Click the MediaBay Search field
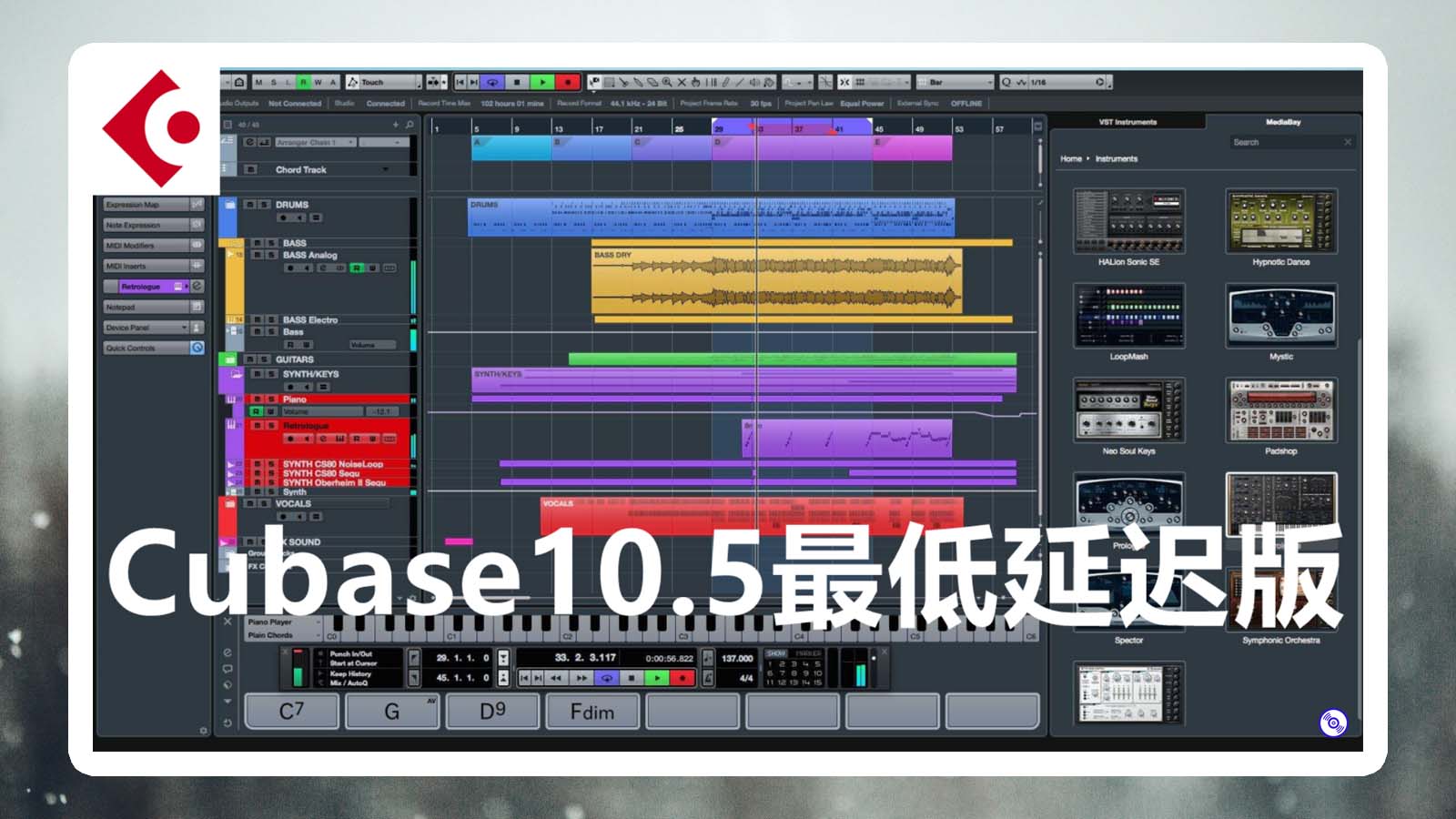This screenshot has height=819, width=1456. [1292, 142]
